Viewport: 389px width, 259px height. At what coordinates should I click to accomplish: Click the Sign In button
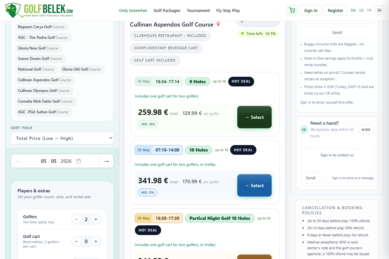click(311, 10)
